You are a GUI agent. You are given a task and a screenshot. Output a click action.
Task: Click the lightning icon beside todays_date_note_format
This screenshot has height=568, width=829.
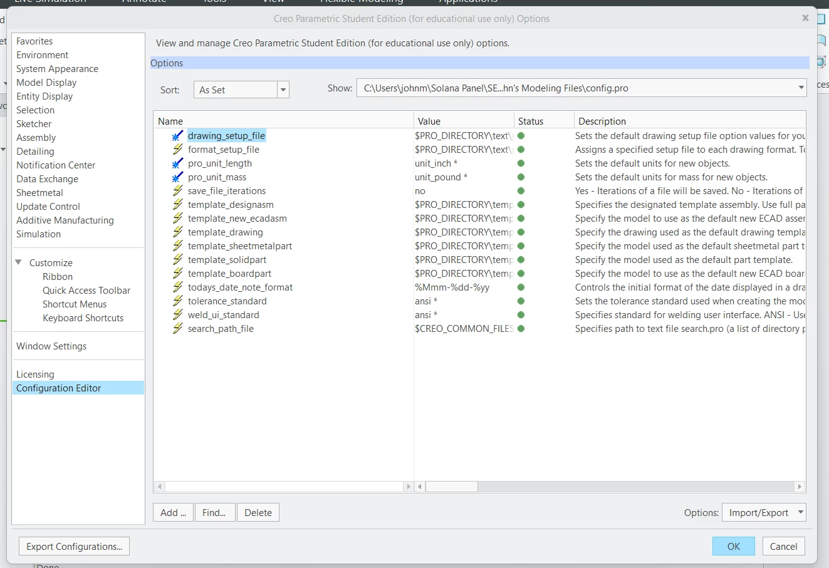point(178,287)
